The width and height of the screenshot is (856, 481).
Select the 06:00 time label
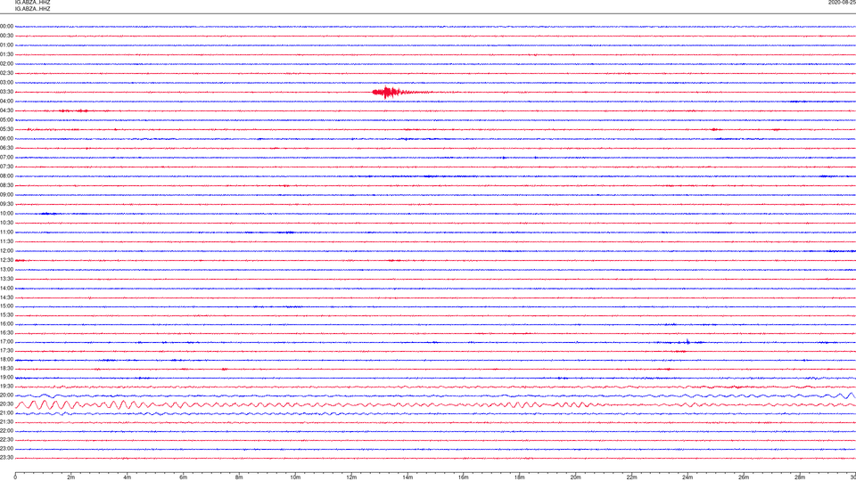click(6, 139)
